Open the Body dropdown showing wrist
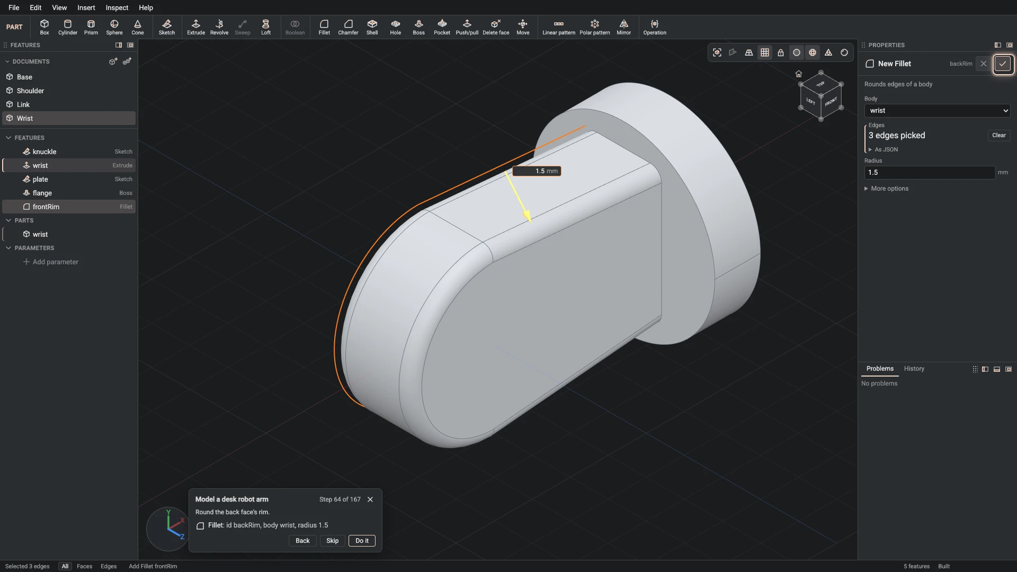This screenshot has height=572, width=1017. pos(938,111)
